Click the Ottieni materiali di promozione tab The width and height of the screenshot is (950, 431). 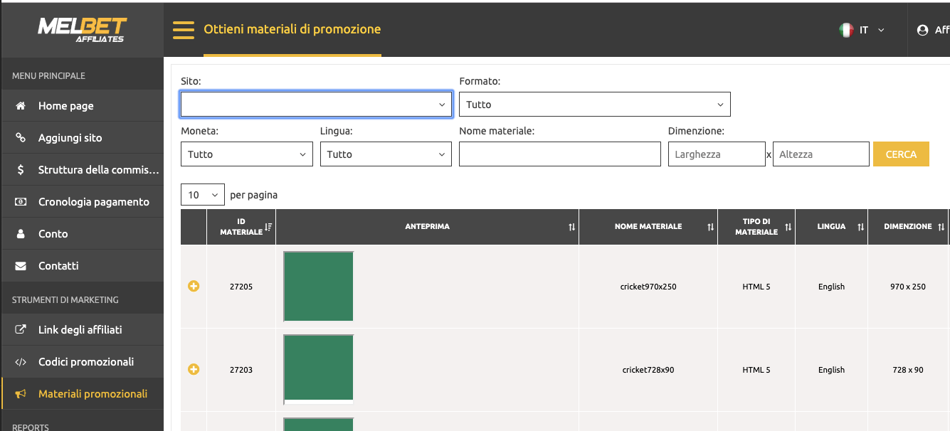[292, 30]
